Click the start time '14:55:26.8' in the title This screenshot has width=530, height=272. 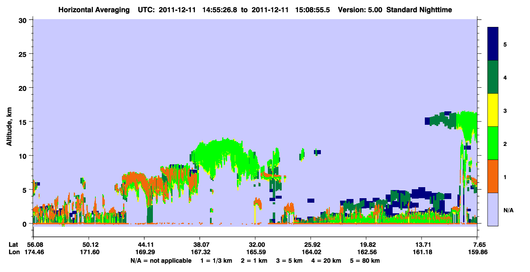click(x=220, y=10)
